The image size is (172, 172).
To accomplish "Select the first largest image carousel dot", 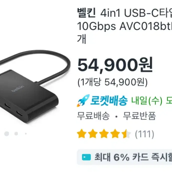I will [x=6, y=134].
